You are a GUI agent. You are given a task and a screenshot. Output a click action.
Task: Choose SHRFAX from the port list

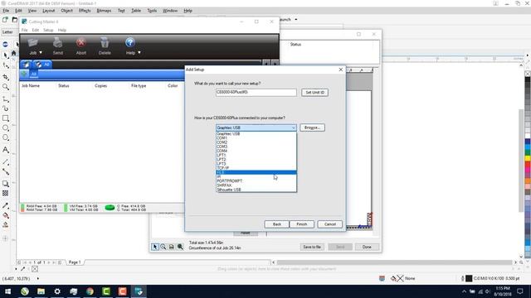tap(256, 185)
